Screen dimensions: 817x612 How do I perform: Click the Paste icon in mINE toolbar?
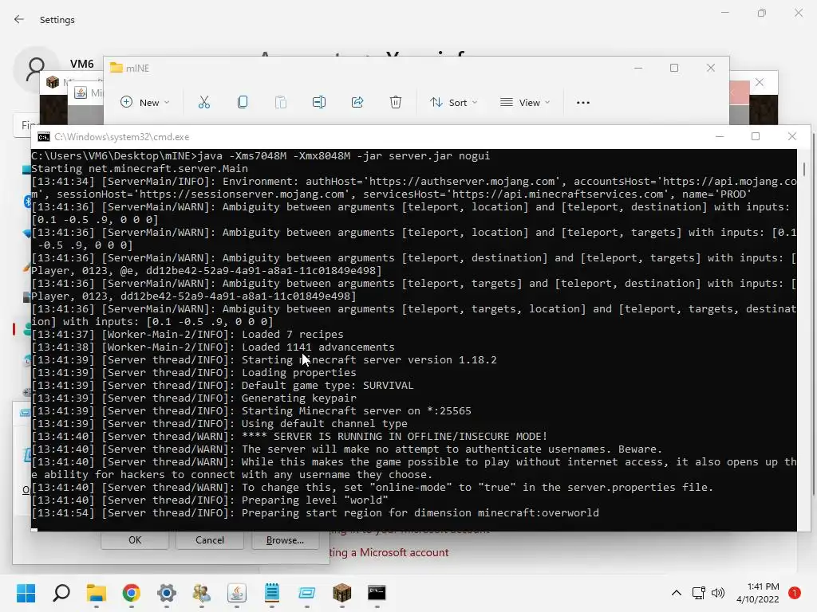[280, 102]
